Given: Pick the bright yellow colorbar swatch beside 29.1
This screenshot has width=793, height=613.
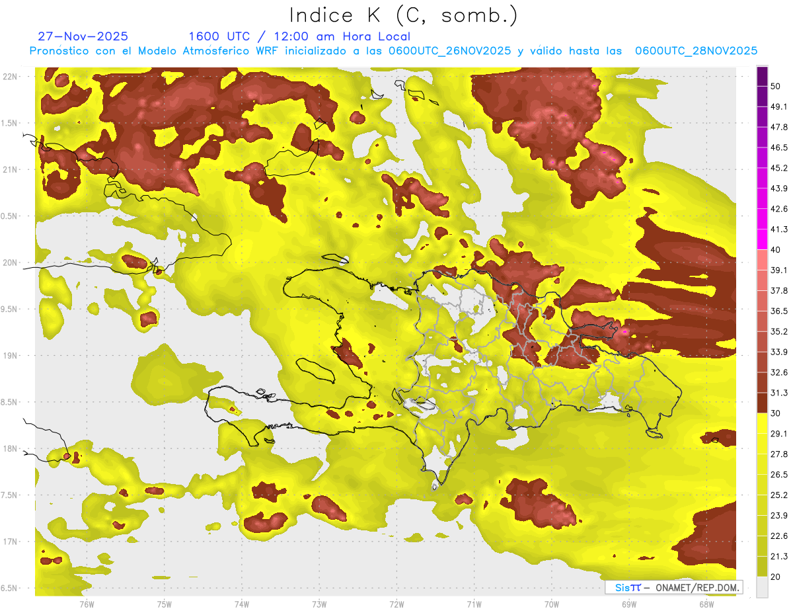Looking at the screenshot, I should [762, 423].
